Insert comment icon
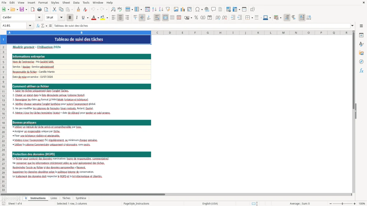Image resolution: width=367 pixels, height=206 pixels. tap(214, 9)
